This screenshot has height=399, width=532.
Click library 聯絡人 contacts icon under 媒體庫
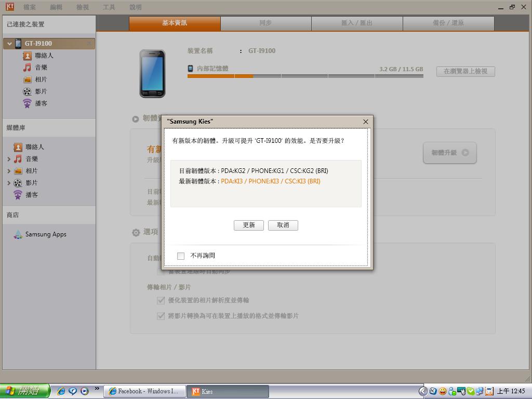pyautogui.click(x=18, y=147)
